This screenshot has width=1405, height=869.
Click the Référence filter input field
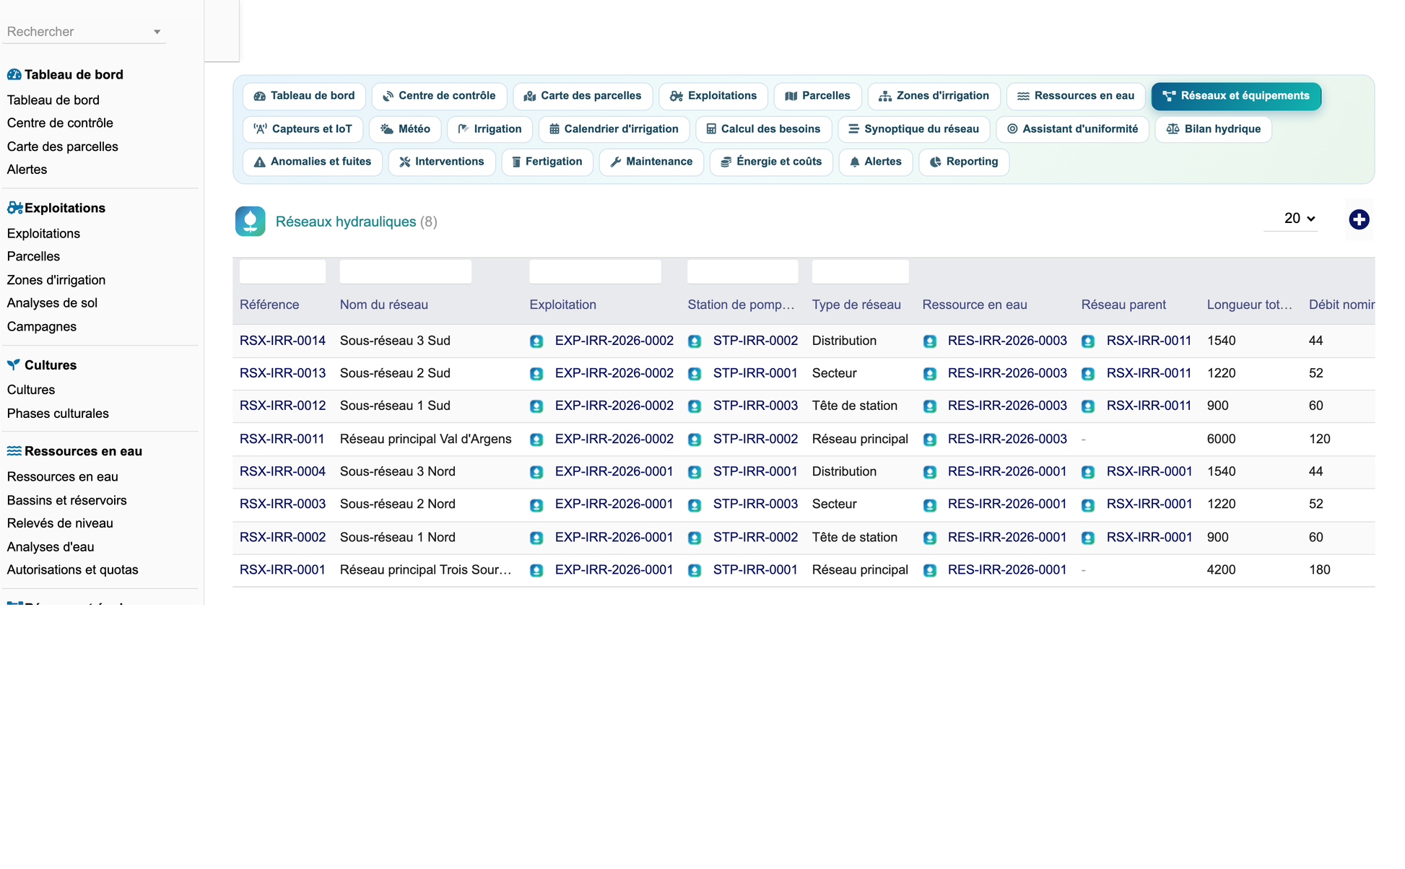click(282, 271)
